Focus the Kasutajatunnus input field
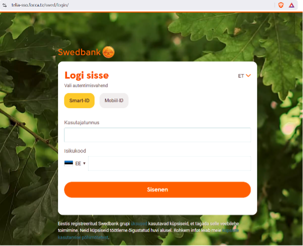 coord(157,134)
